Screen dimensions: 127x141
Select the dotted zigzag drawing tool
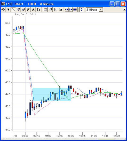(x=18, y=10)
